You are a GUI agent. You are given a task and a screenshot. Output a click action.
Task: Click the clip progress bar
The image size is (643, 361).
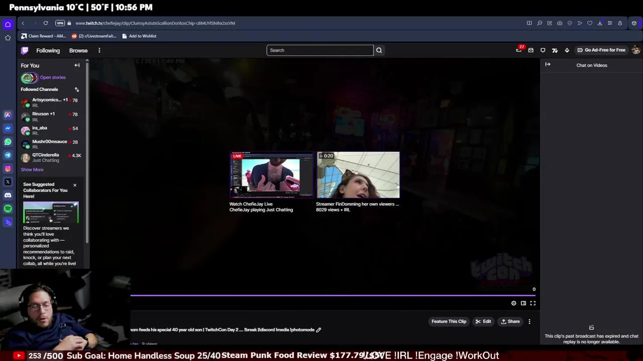click(333, 295)
